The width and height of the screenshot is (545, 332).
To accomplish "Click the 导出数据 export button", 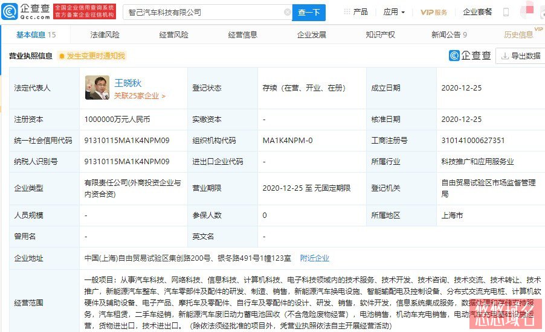I will tap(520, 56).
